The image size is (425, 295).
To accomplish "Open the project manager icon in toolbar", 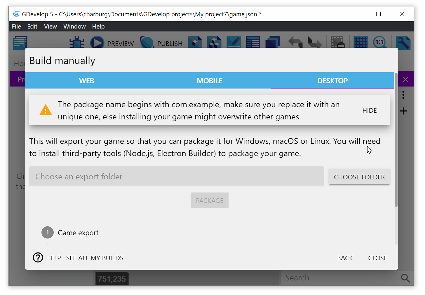I will point(20,43).
